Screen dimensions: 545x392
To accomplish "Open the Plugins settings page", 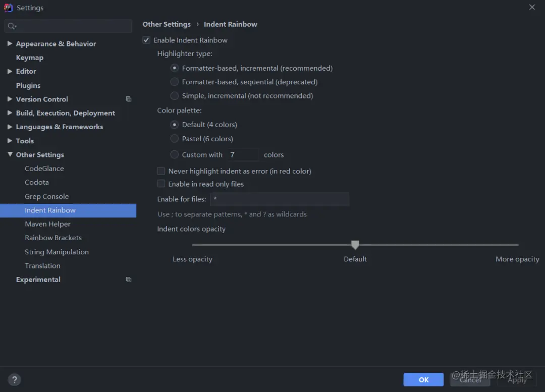I will pos(28,85).
